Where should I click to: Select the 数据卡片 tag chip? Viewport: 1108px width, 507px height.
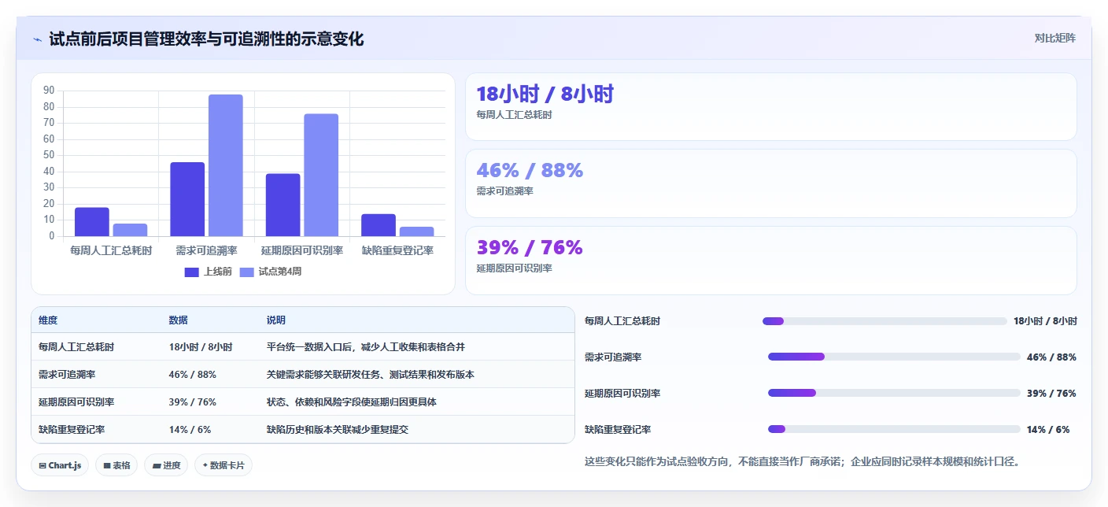click(x=223, y=465)
